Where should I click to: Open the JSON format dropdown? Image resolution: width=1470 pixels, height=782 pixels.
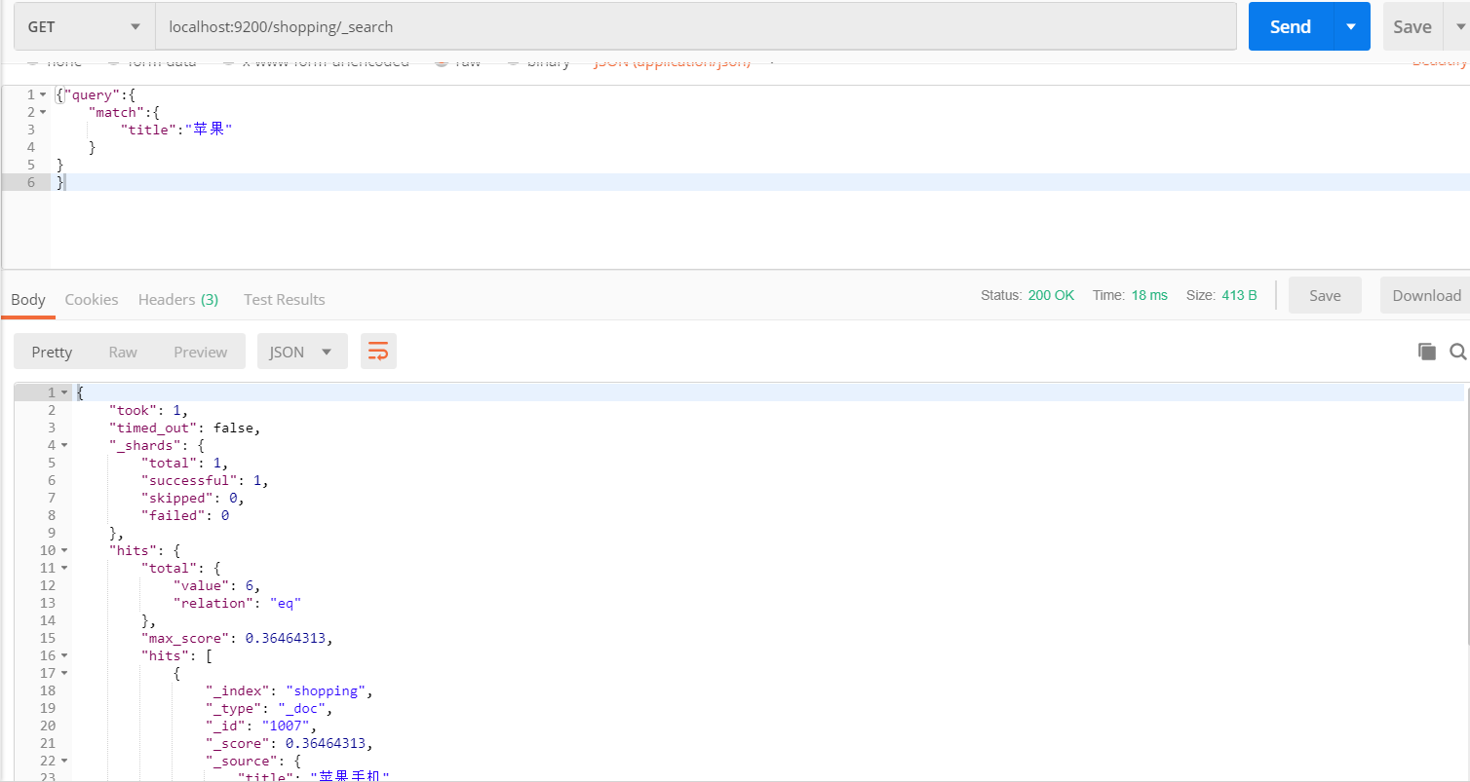click(x=302, y=352)
